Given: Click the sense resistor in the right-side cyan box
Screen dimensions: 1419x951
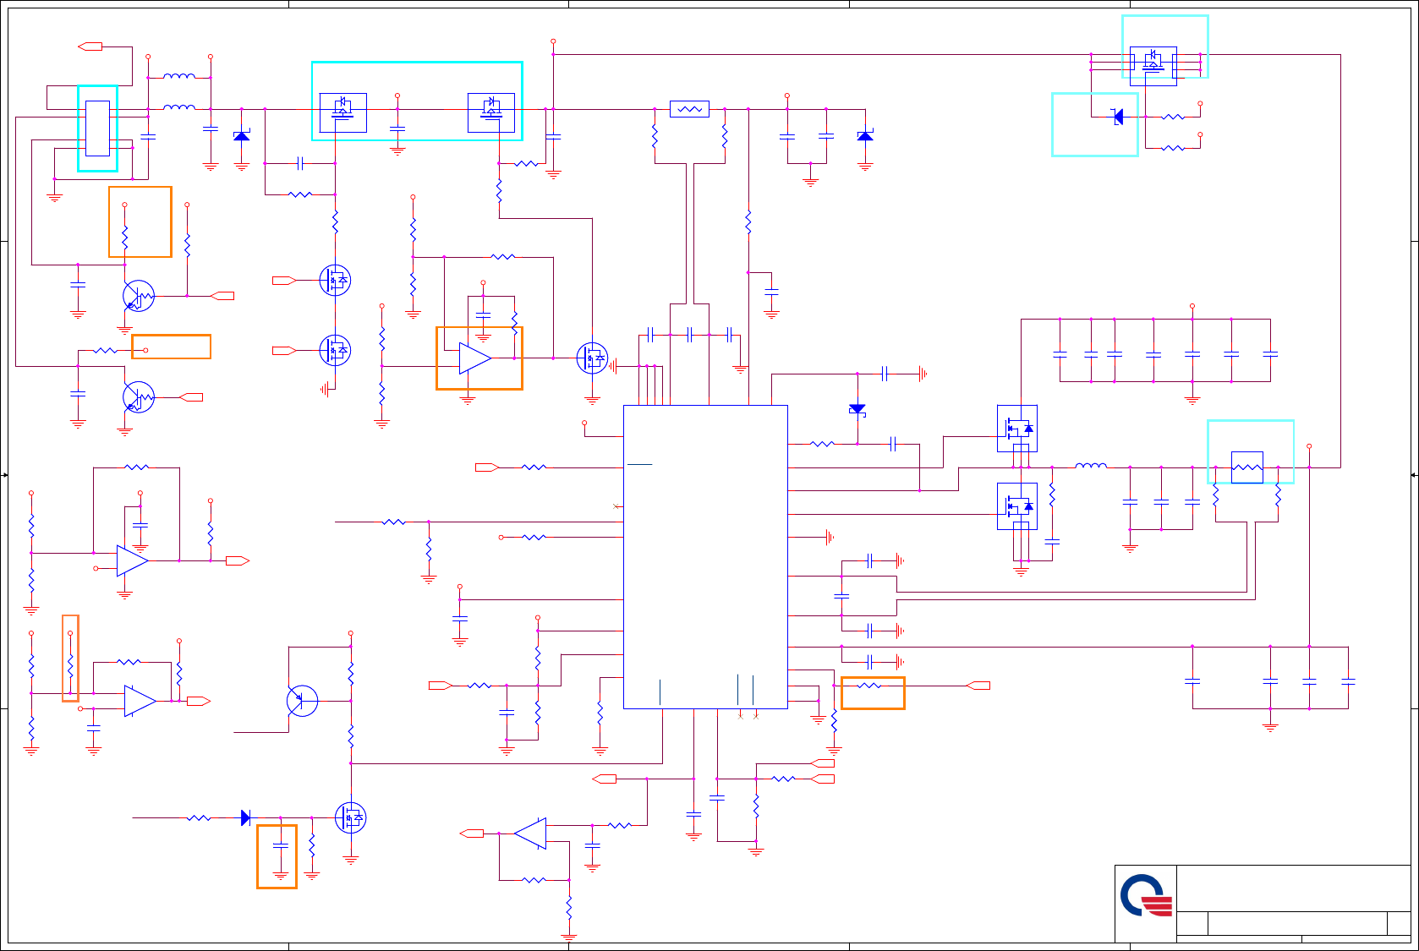Looking at the screenshot, I should click(x=1247, y=467).
